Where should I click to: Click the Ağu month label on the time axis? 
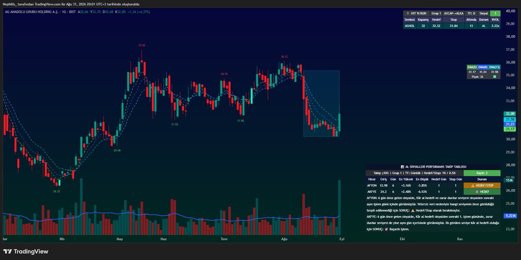tap(284, 239)
